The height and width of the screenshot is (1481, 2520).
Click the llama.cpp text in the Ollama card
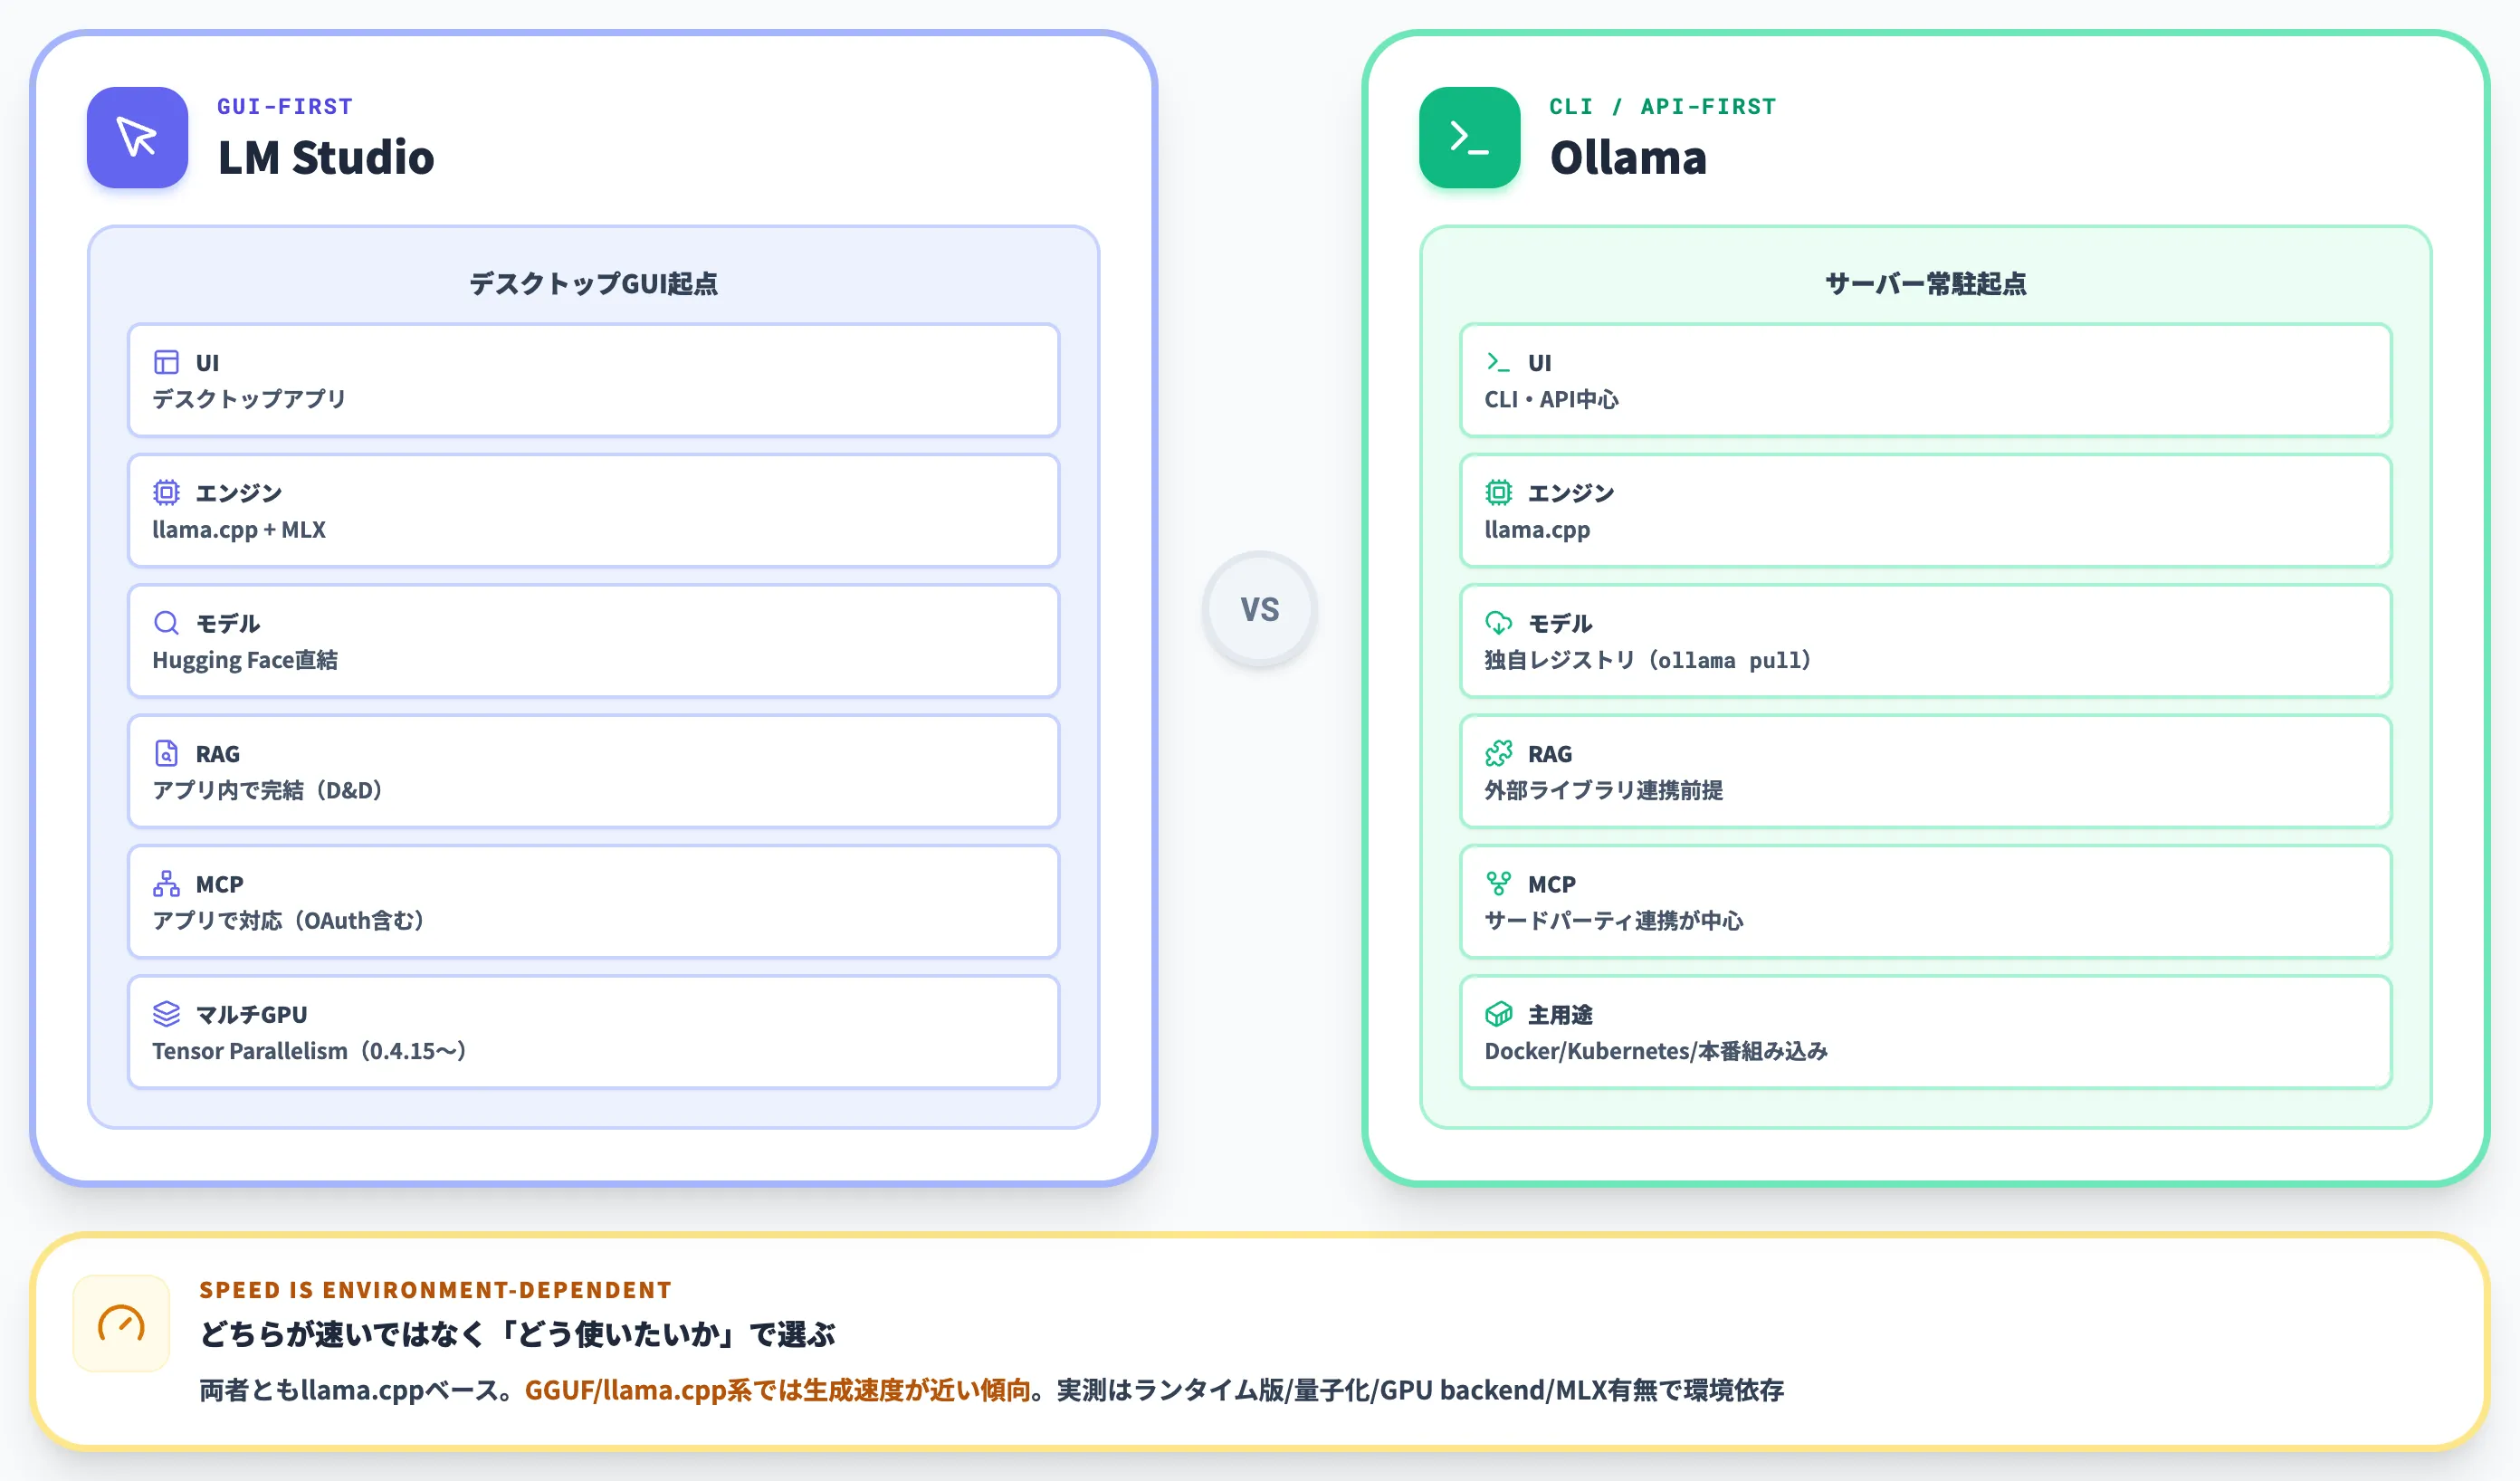[x=1537, y=530]
